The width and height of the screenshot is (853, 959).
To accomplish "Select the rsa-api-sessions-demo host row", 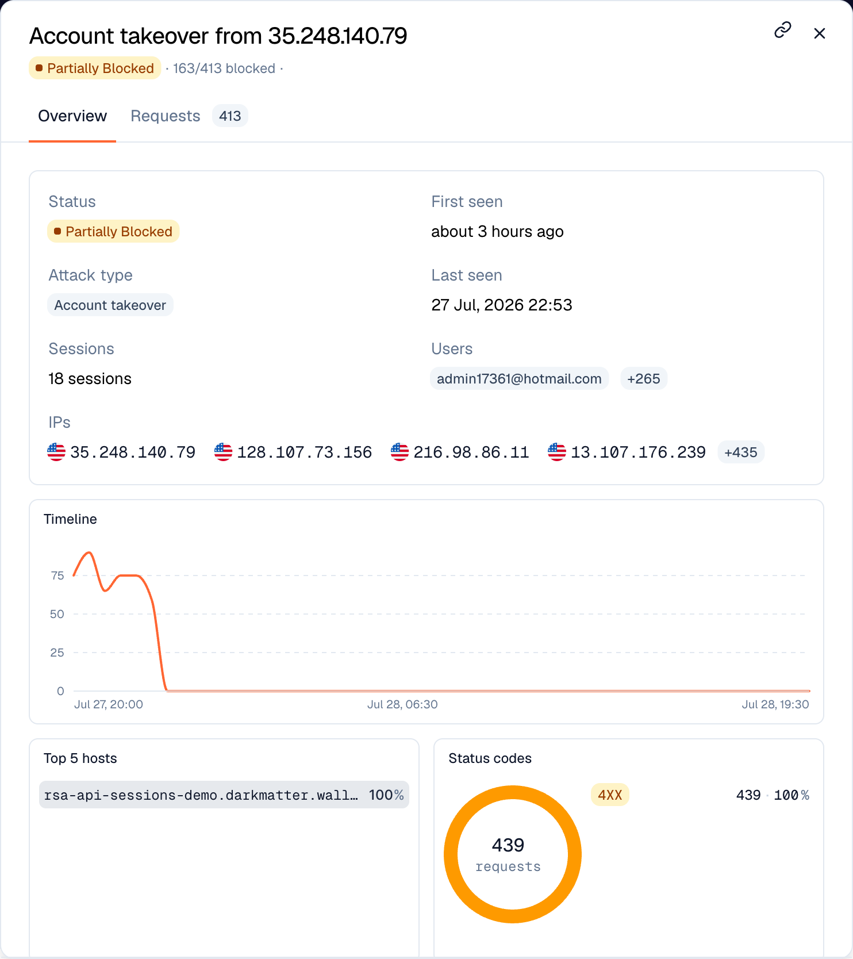I will coord(224,795).
